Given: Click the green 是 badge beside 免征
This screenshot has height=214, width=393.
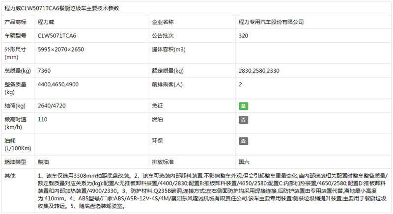Looking at the screenshot, I should click(243, 106).
